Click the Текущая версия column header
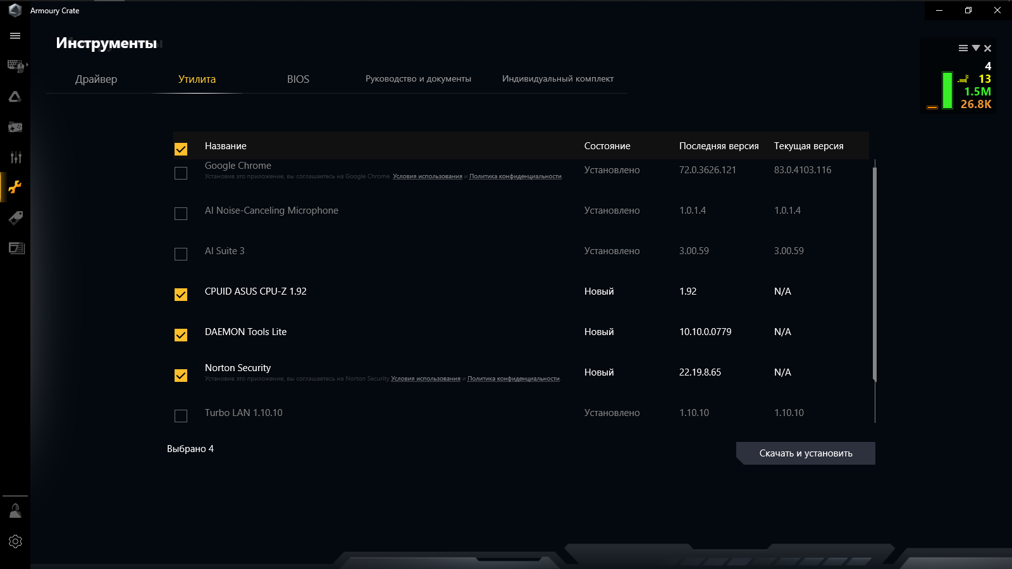 point(809,146)
